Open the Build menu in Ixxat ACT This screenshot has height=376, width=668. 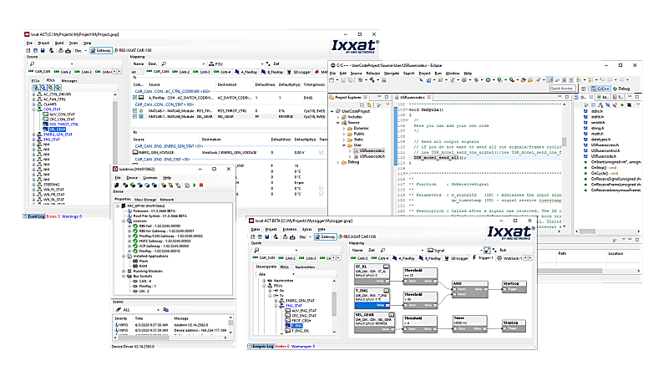click(60, 41)
